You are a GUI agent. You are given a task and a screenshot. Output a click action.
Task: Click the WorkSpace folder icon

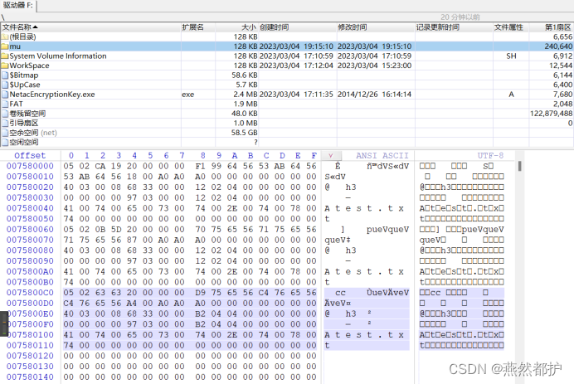click(x=5, y=66)
